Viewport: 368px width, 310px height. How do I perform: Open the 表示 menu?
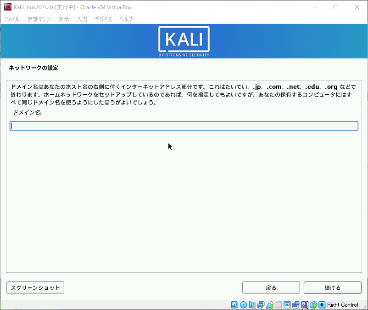64,19
